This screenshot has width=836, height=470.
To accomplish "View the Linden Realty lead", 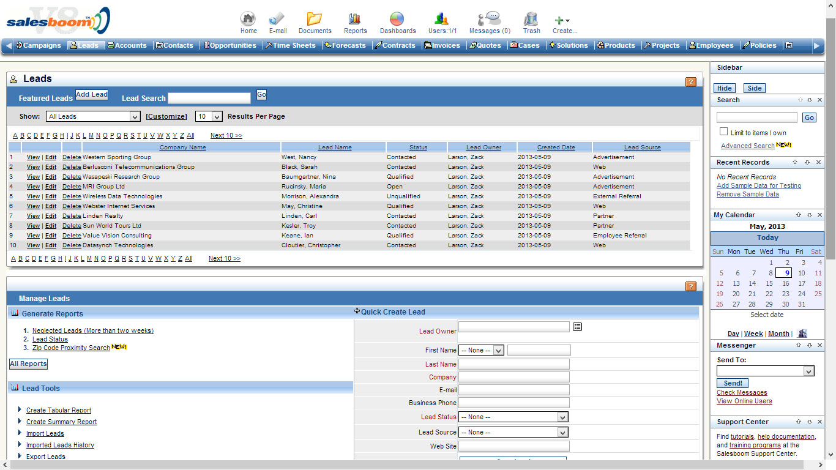I will tap(33, 216).
